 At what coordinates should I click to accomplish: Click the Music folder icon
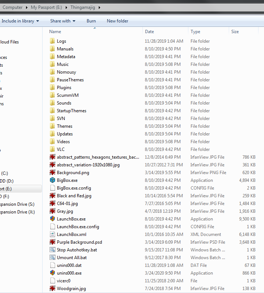[x=53, y=64]
